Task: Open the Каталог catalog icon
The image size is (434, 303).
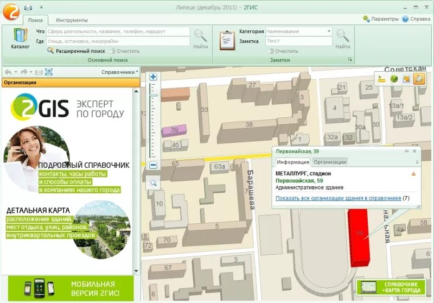Action: (x=20, y=39)
